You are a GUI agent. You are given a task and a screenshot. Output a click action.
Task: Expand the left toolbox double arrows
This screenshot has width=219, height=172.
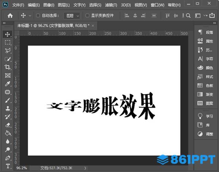click(4, 23)
